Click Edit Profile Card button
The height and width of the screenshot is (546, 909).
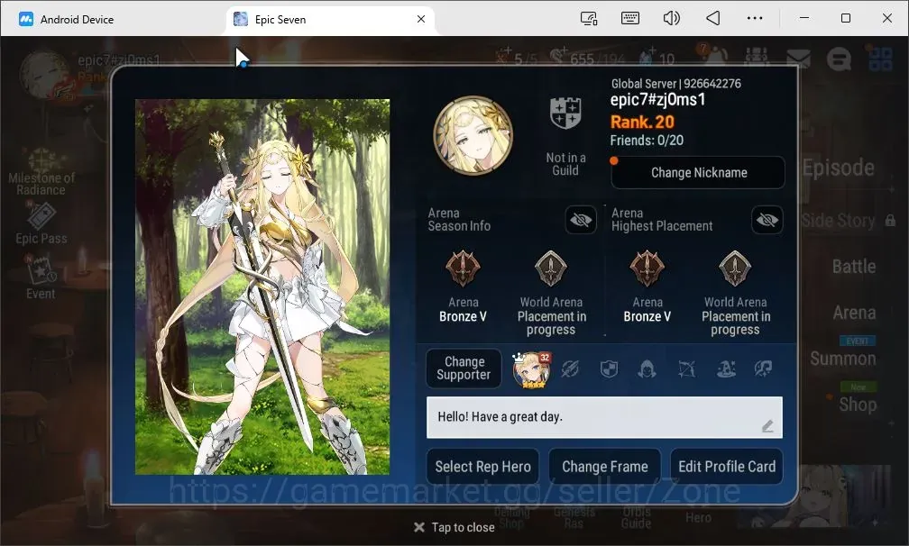coord(727,466)
